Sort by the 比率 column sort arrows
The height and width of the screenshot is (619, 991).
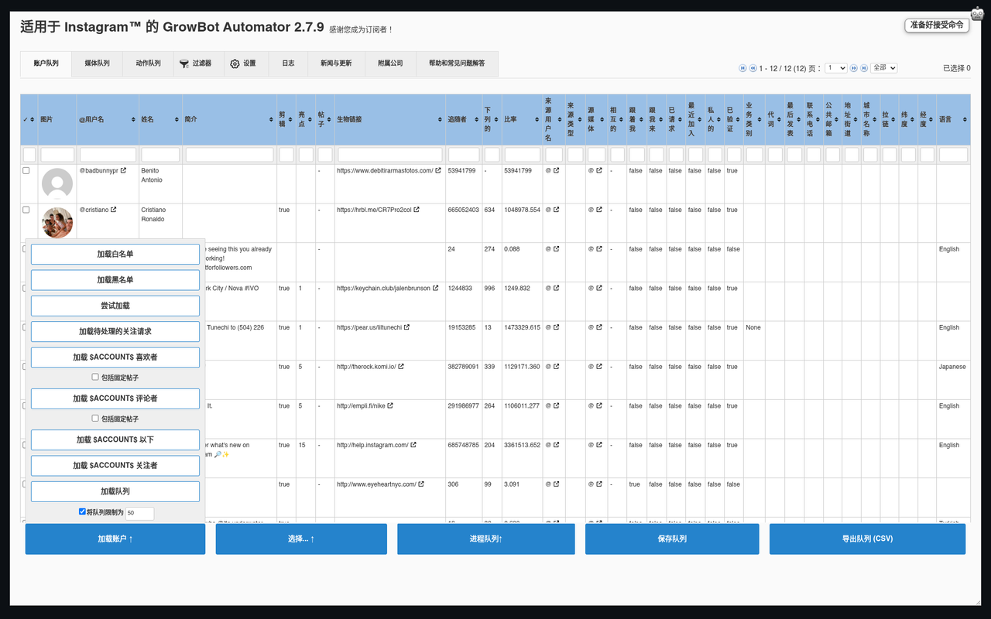(537, 120)
